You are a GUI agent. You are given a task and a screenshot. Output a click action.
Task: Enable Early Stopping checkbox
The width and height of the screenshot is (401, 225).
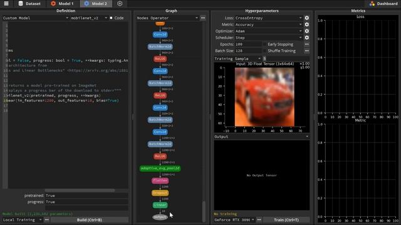pos(264,44)
